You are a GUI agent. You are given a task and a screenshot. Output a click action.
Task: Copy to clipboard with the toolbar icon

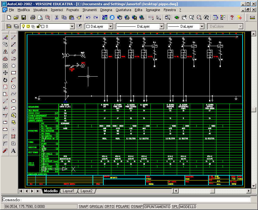point(64,18)
